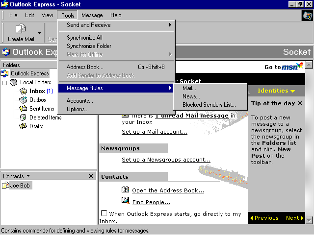Open the File menu
This screenshot has width=314, height=235.
pos(13,15)
